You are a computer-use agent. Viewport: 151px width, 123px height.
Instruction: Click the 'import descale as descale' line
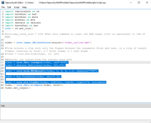[x=23, y=23]
